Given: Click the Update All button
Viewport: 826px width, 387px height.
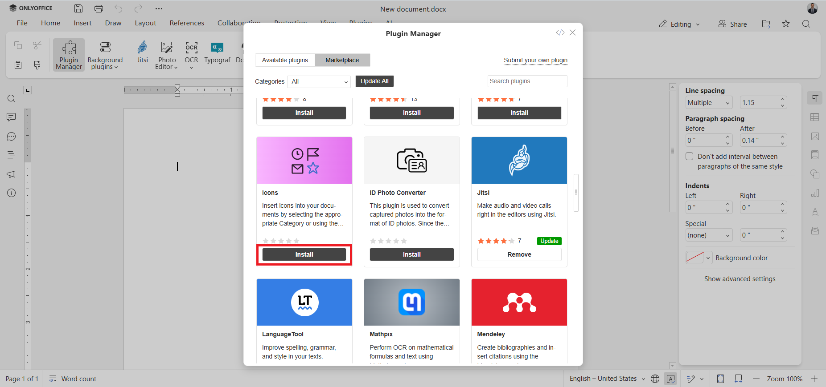Looking at the screenshot, I should [x=374, y=81].
